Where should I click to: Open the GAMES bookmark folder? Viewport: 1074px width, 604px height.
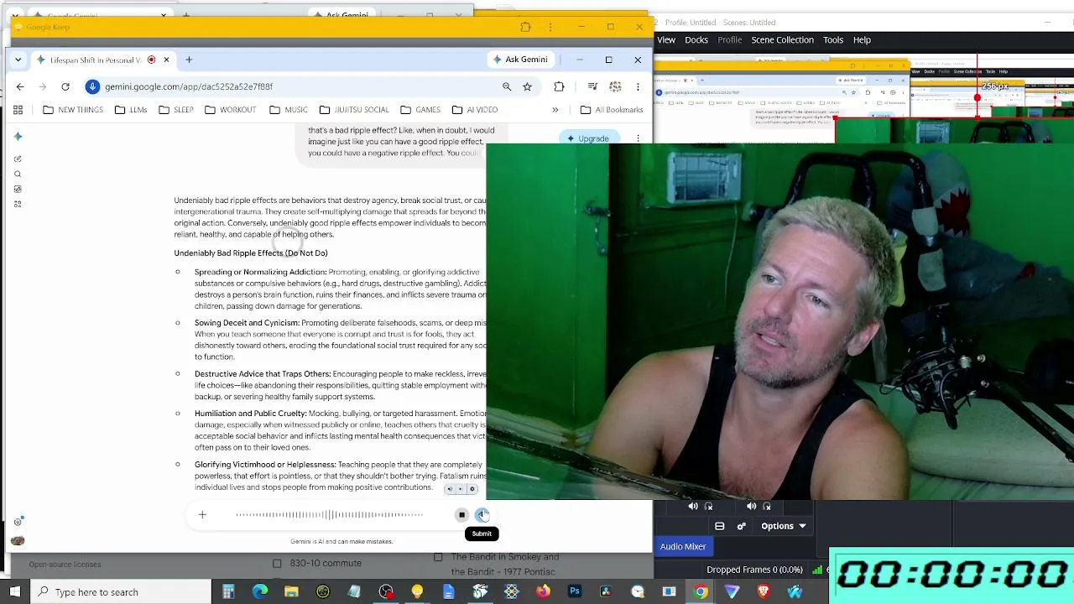pos(420,110)
